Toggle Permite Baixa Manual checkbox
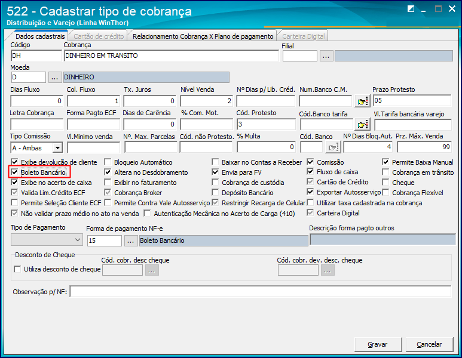 385,162
